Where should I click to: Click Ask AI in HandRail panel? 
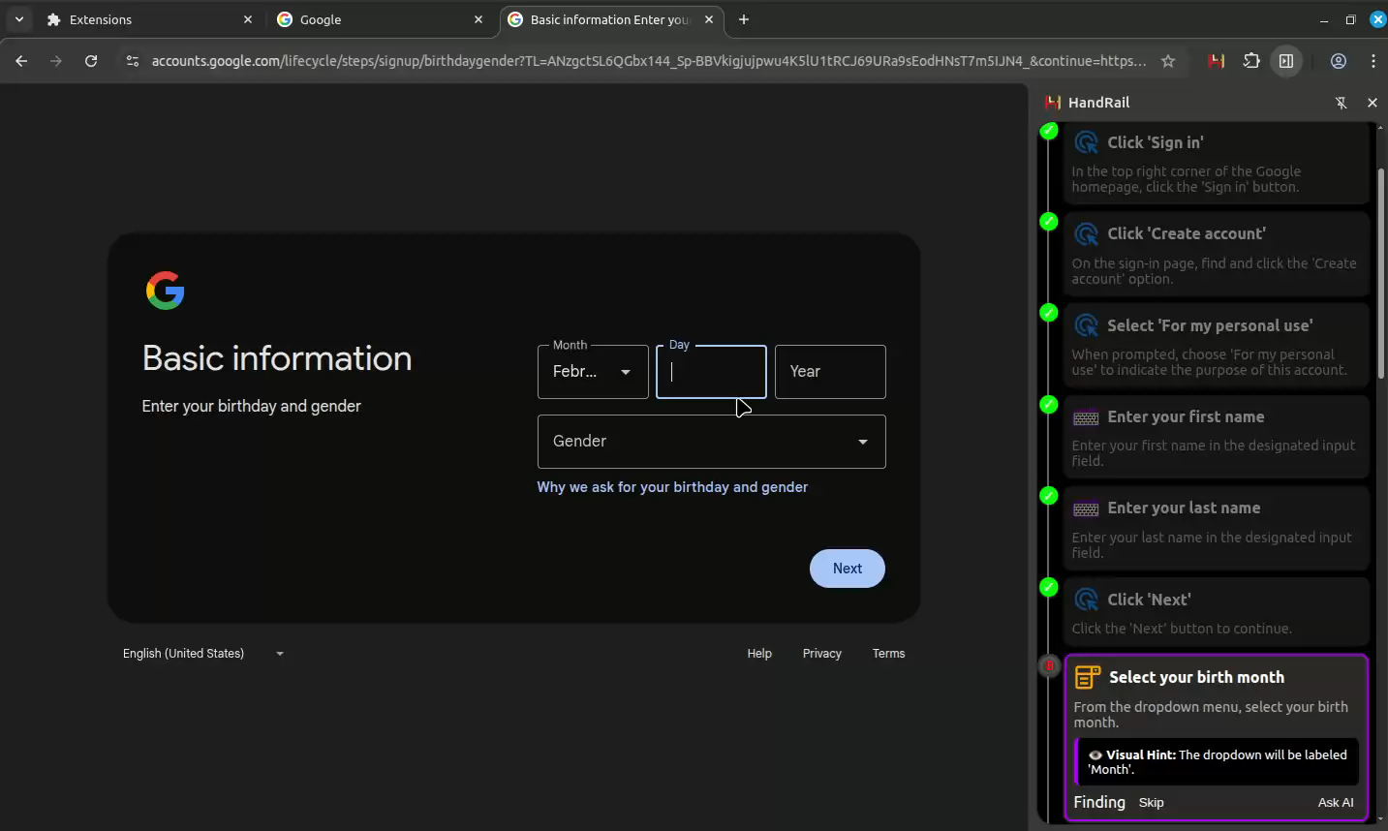click(1336, 803)
